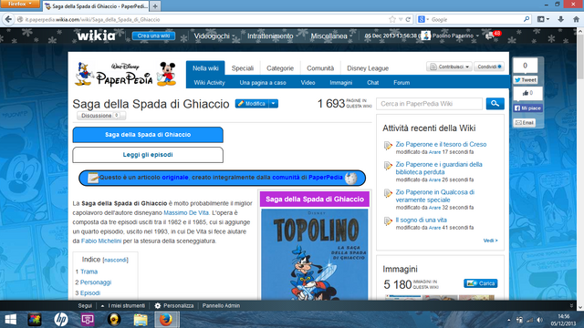Image resolution: width=584 pixels, height=328 pixels.
Task: Click the Firefox back arrow button
Action: (8, 19)
